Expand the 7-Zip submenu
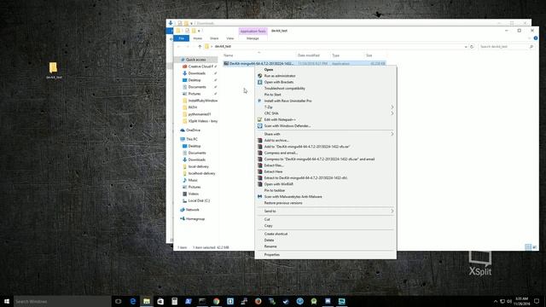This screenshot has width=546, height=307. (x=326, y=107)
